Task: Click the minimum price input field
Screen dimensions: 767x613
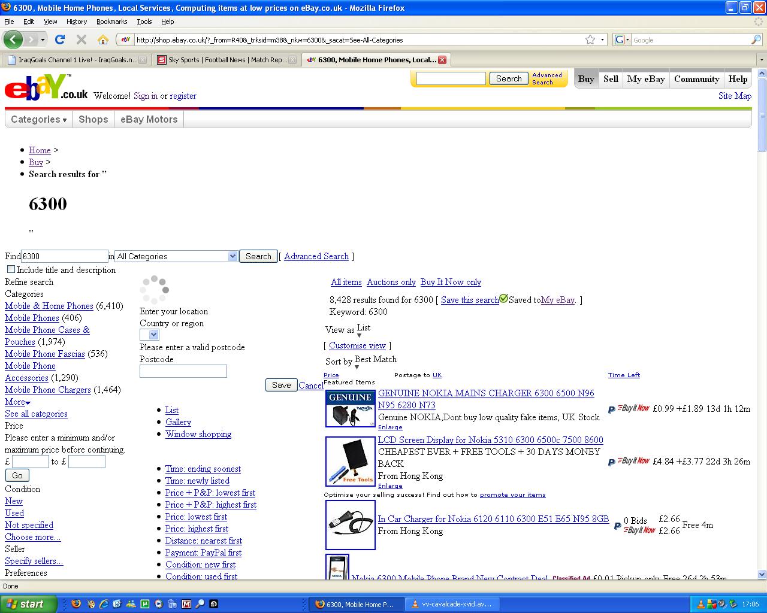Action: [x=31, y=462]
